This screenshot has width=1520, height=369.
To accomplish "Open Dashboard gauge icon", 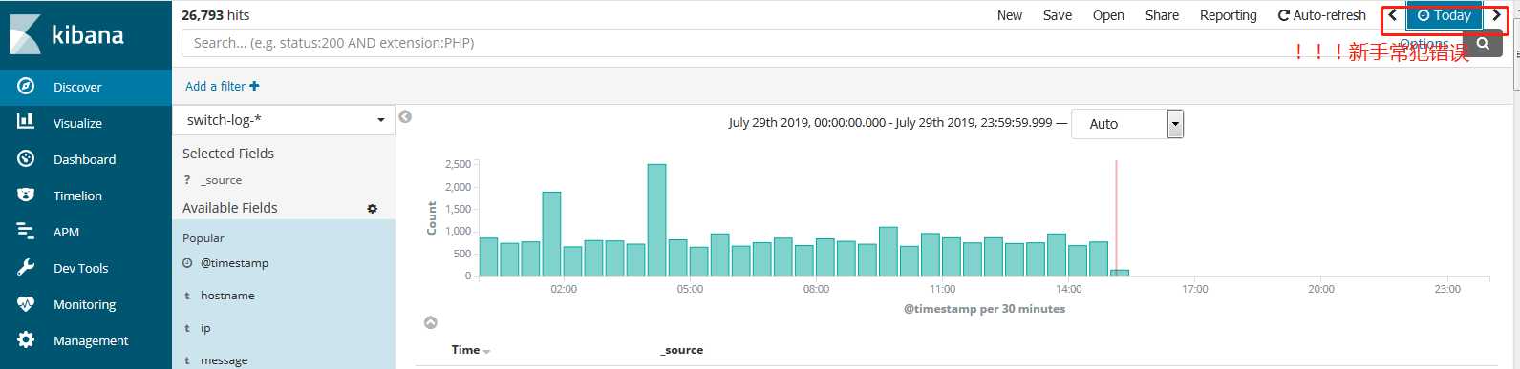I will point(26,158).
